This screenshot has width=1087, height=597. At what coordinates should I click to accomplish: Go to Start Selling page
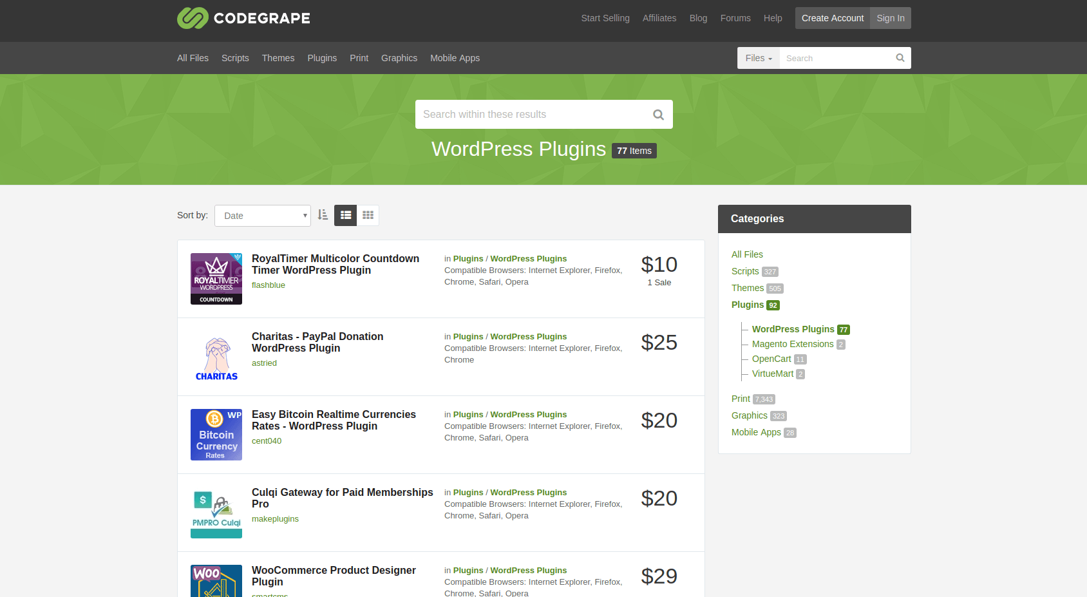(605, 18)
